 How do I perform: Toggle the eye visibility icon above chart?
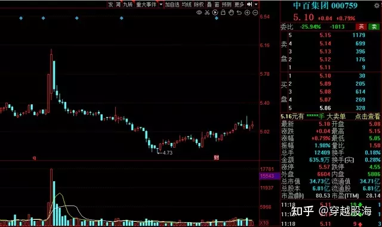pos(199,13)
